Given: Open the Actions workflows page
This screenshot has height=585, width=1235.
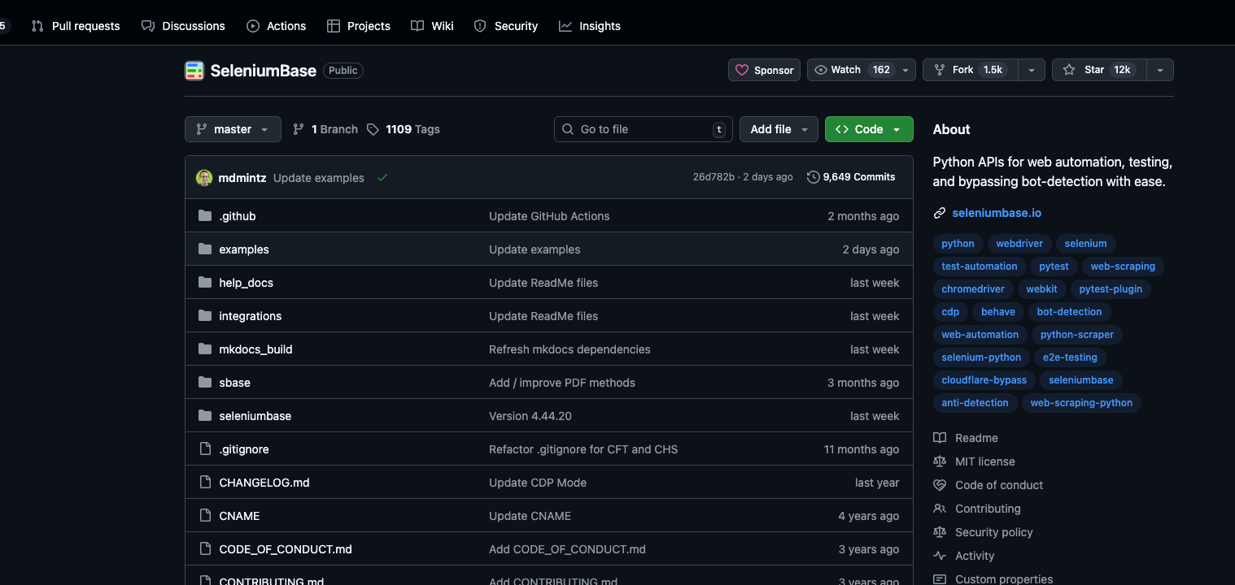Looking at the screenshot, I should click(x=276, y=25).
